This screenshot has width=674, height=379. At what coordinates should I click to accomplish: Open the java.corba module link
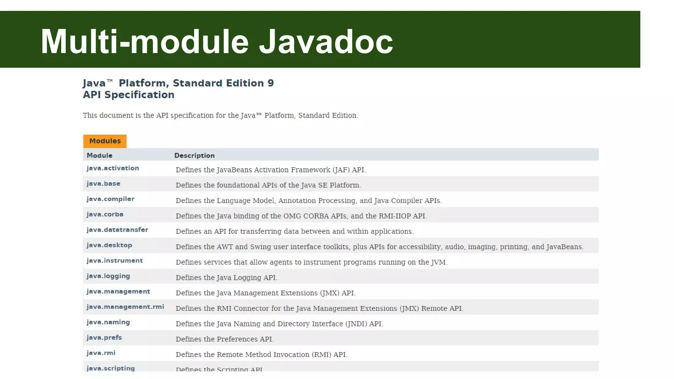click(105, 215)
